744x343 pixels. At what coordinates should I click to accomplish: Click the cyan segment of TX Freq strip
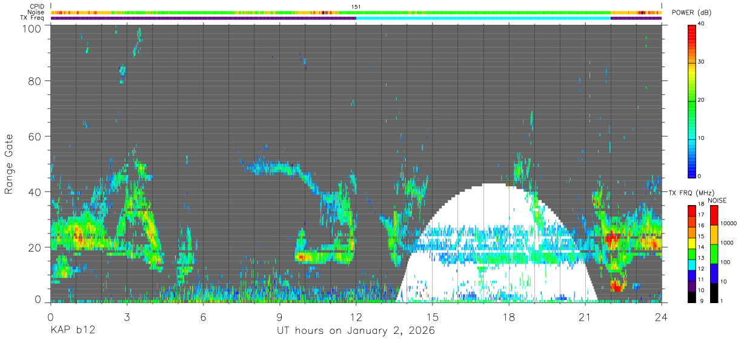[483, 18]
